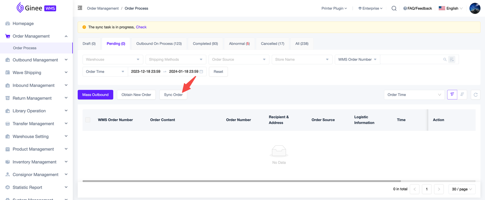Open the date range calendar icon
The image size is (485, 200).
point(201,72)
